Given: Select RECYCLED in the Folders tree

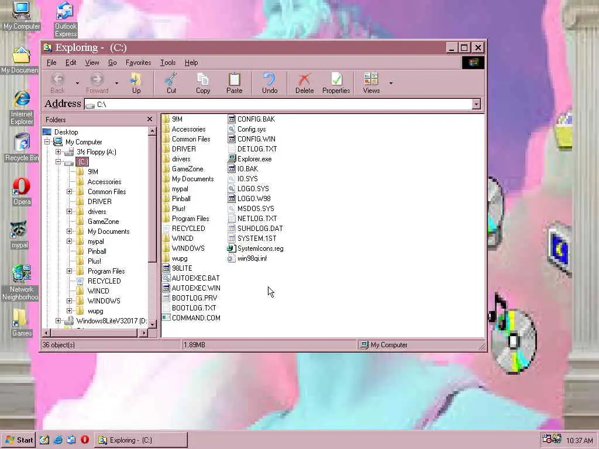Looking at the screenshot, I should (x=104, y=281).
